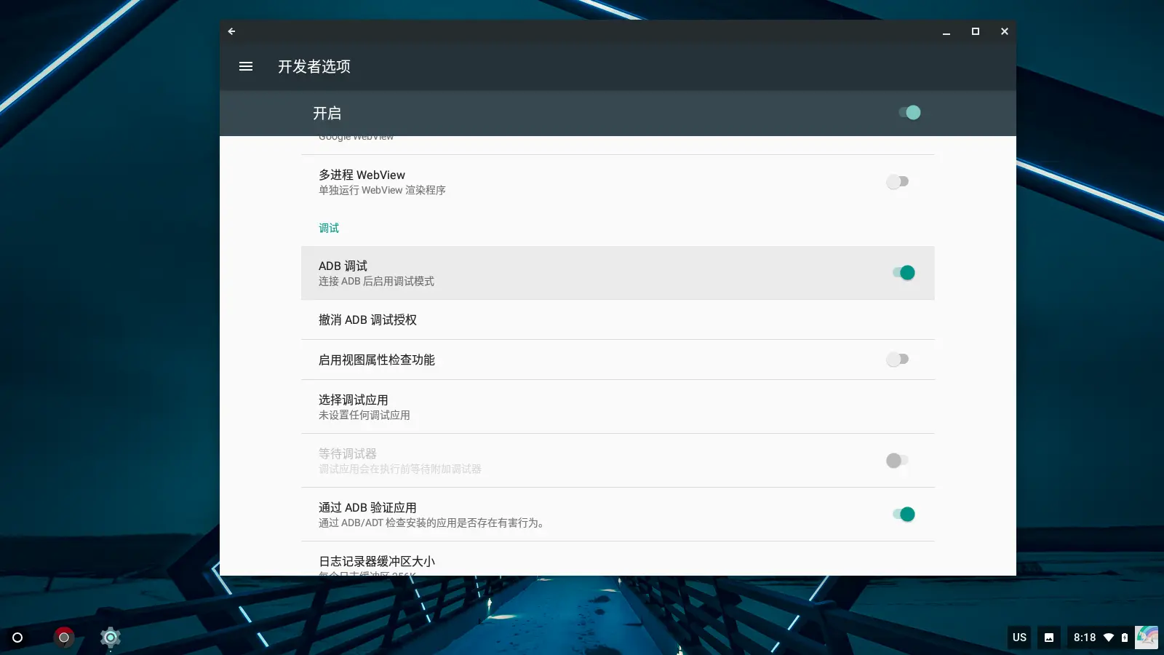
Task: Disable the ADB 调试 toggle
Action: click(904, 272)
